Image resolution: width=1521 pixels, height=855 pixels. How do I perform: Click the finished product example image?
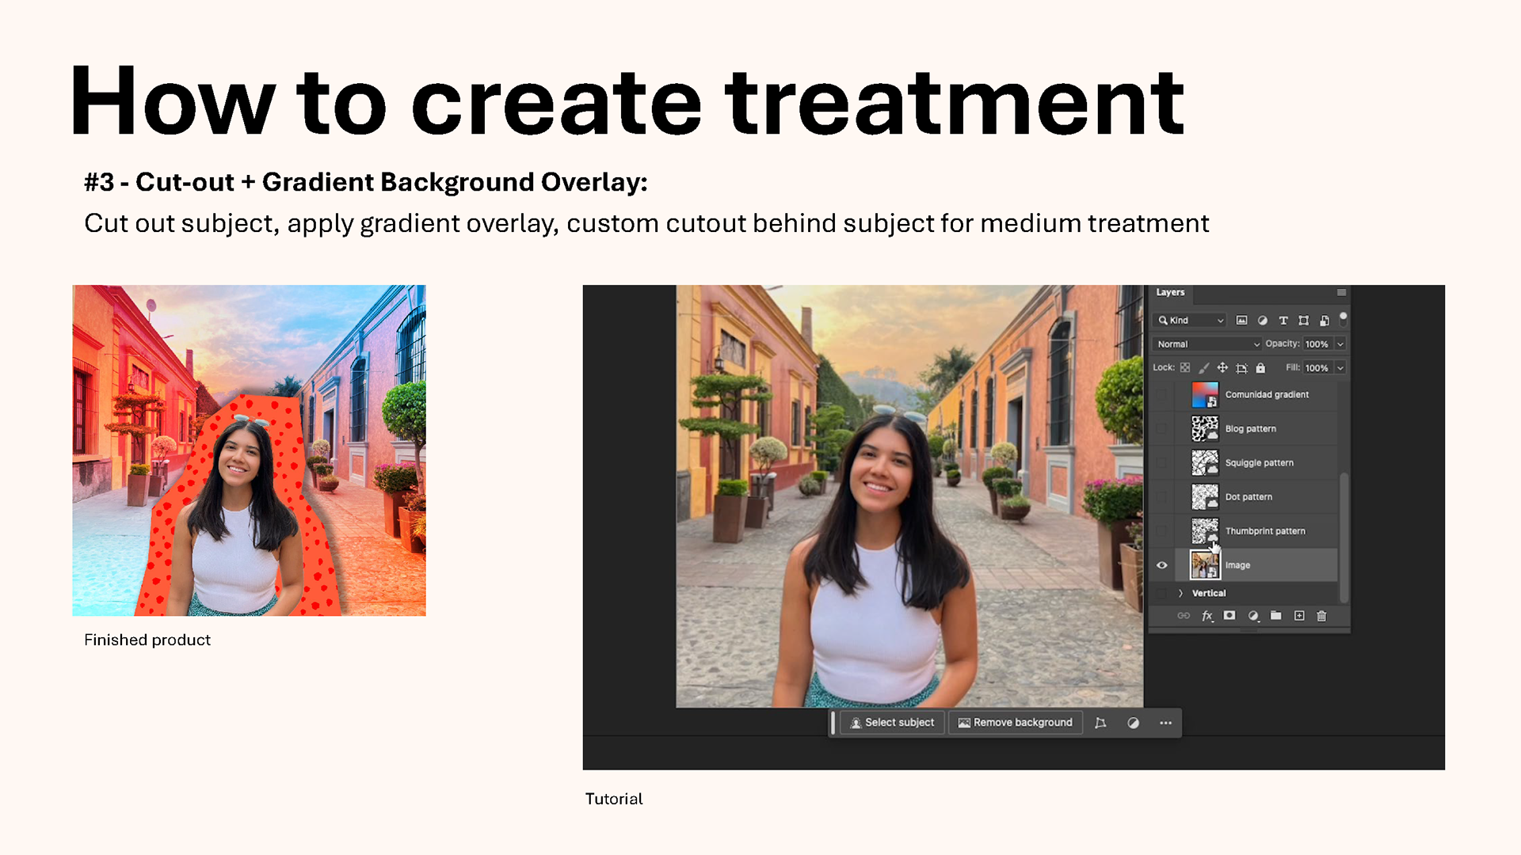tap(249, 450)
